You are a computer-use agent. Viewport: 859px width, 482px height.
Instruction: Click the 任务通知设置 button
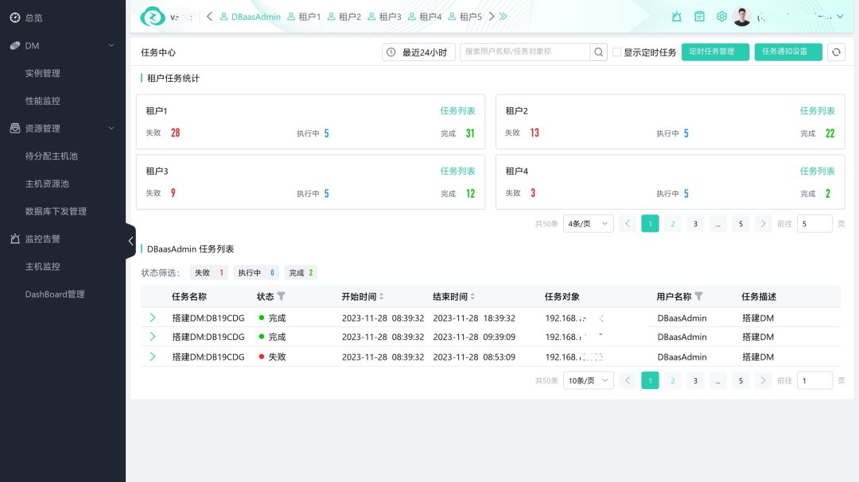pos(787,52)
